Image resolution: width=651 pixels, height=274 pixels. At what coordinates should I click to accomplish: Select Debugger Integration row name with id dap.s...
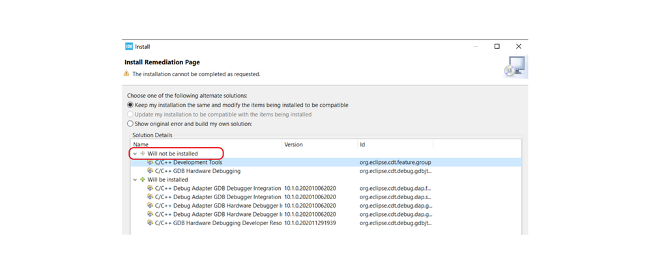click(218, 197)
